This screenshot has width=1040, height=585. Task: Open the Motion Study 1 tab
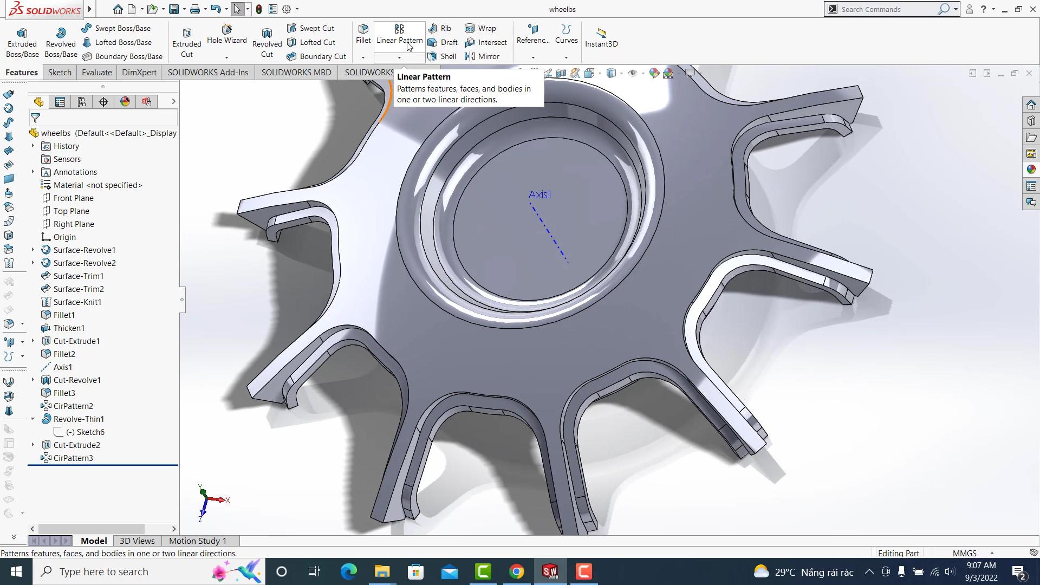point(197,540)
